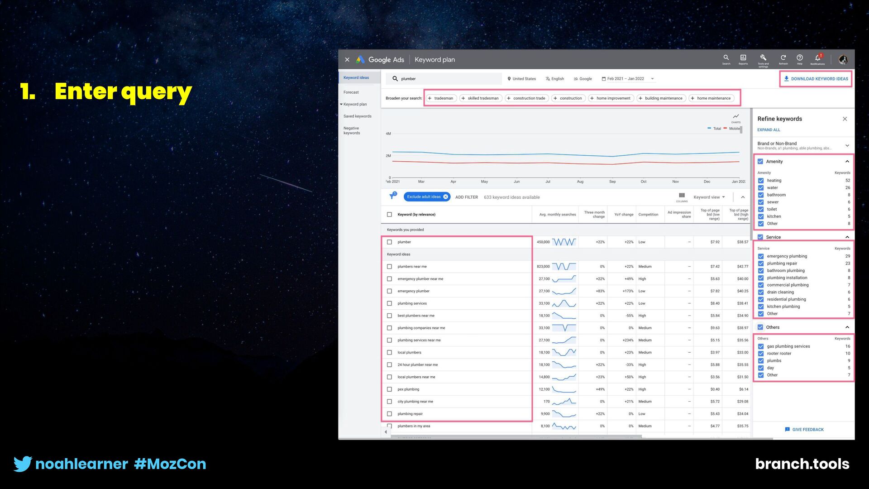Uncheck the heating amenity checkbox
Screen dimensions: 869x489
click(761, 181)
